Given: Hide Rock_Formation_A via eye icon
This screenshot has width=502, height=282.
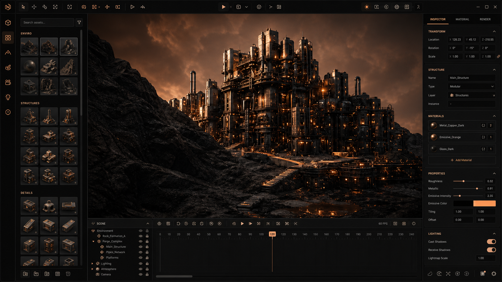Looking at the screenshot, I should pos(141,236).
